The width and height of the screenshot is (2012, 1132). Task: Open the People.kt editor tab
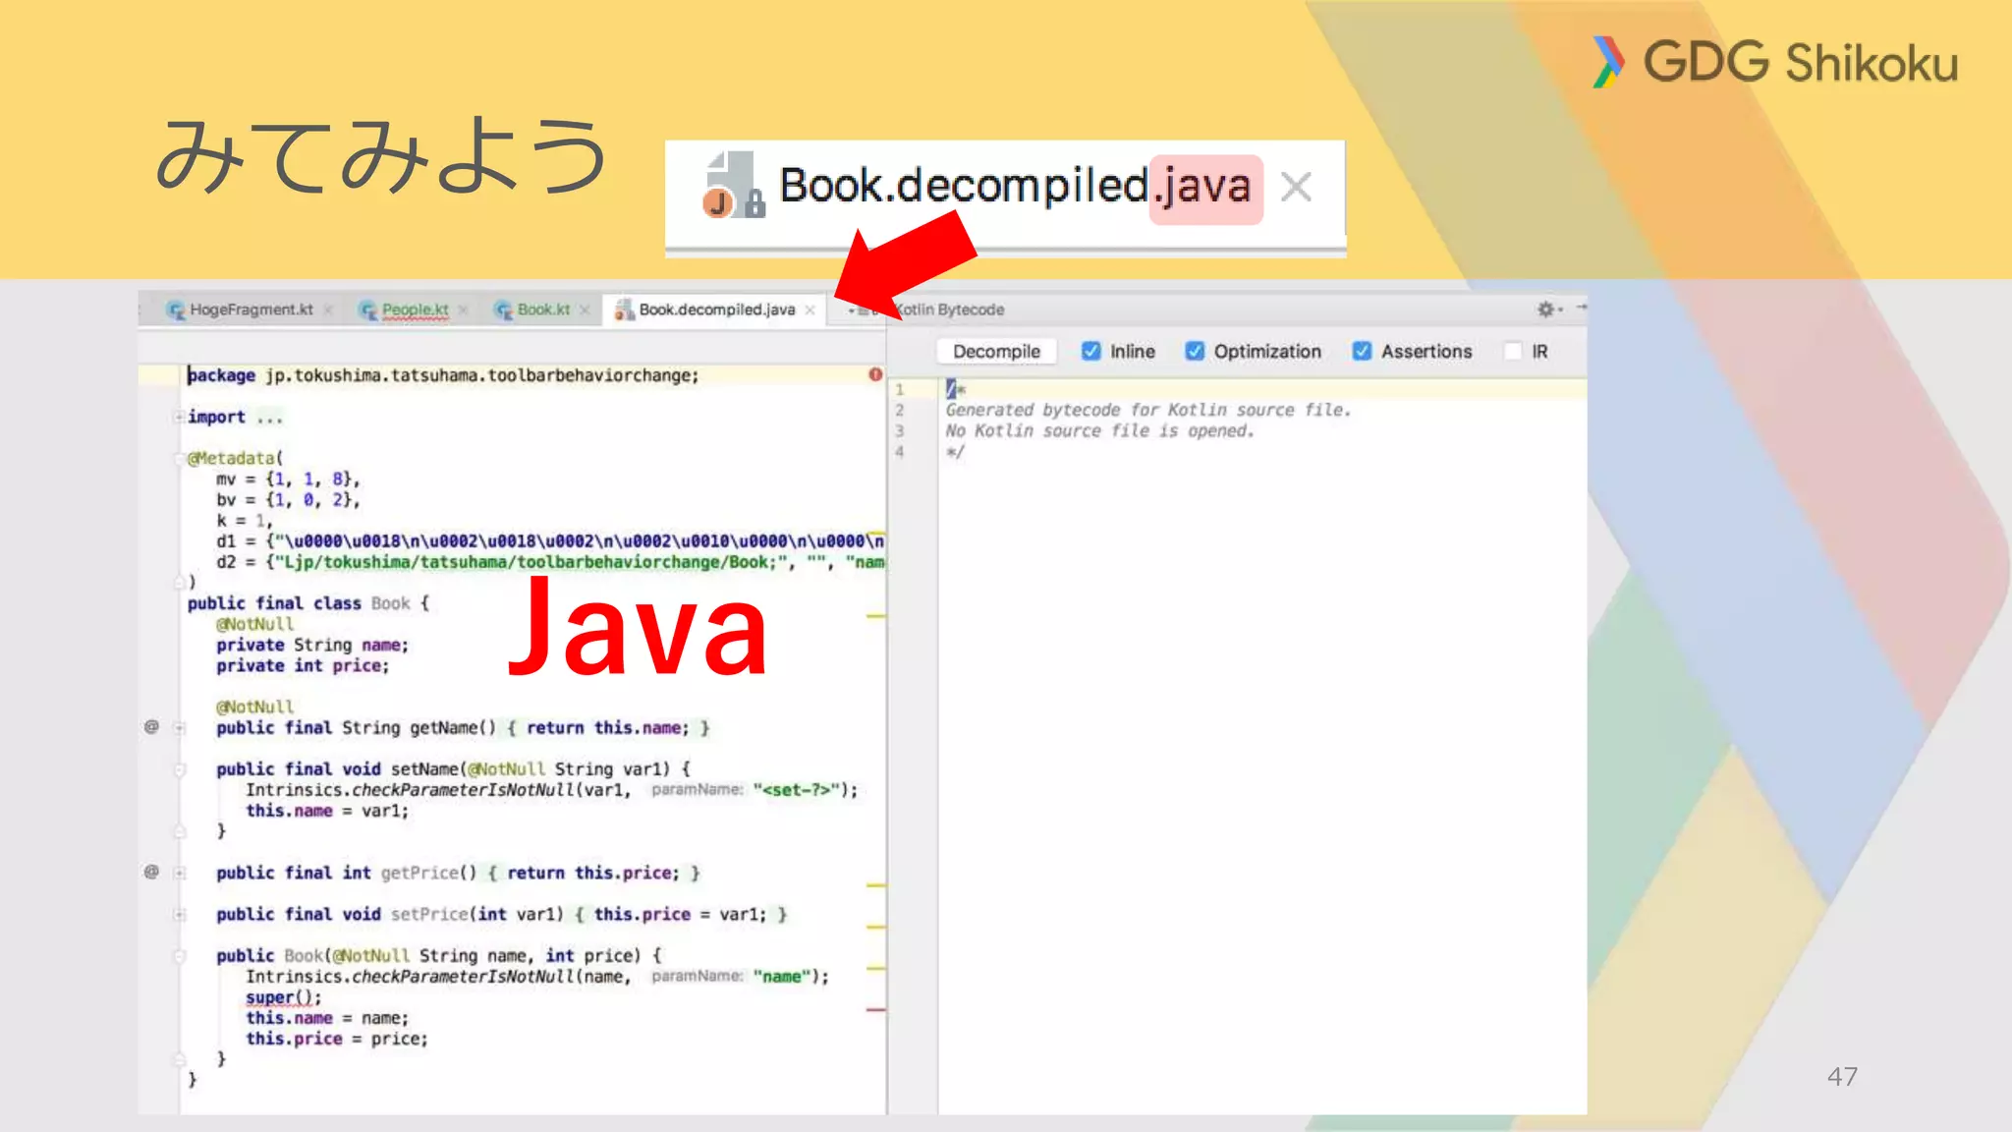tap(415, 310)
